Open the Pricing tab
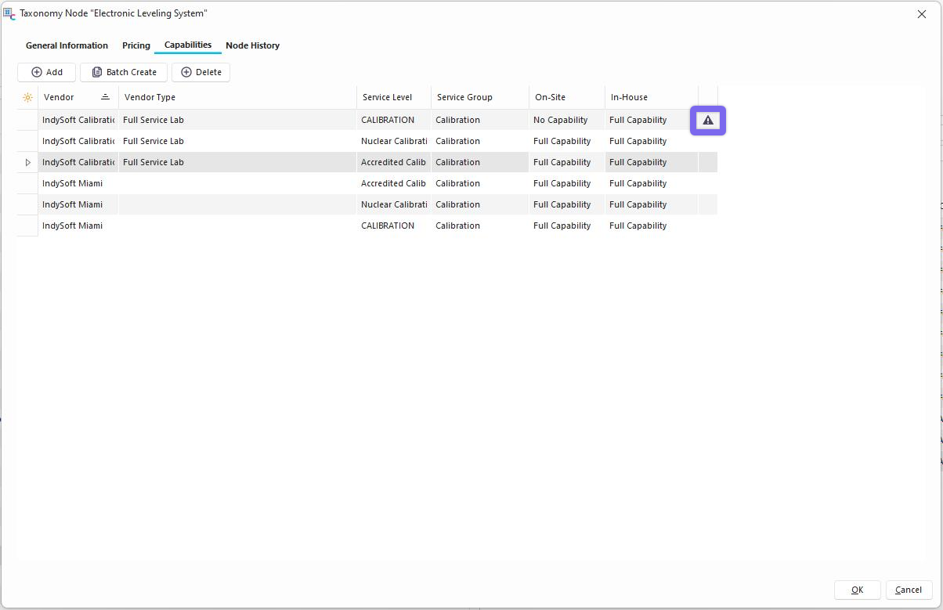This screenshot has height=610, width=943. (135, 45)
